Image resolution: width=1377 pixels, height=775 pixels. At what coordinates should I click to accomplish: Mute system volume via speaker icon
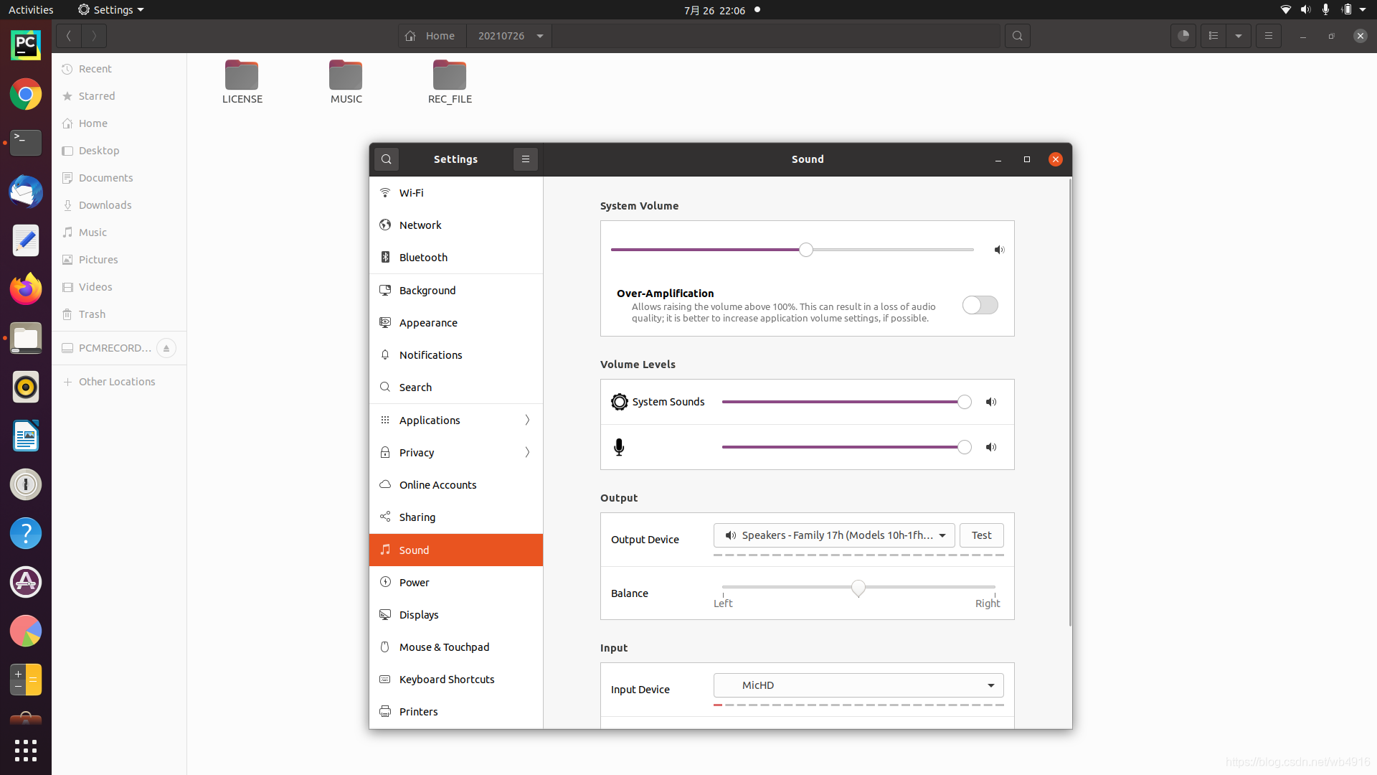point(999,250)
